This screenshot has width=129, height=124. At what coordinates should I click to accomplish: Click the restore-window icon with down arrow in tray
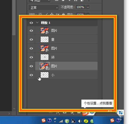(x=55, y=120)
